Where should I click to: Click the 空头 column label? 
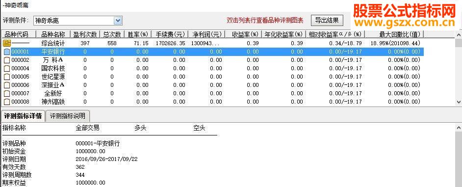pyautogui.click(x=199, y=128)
